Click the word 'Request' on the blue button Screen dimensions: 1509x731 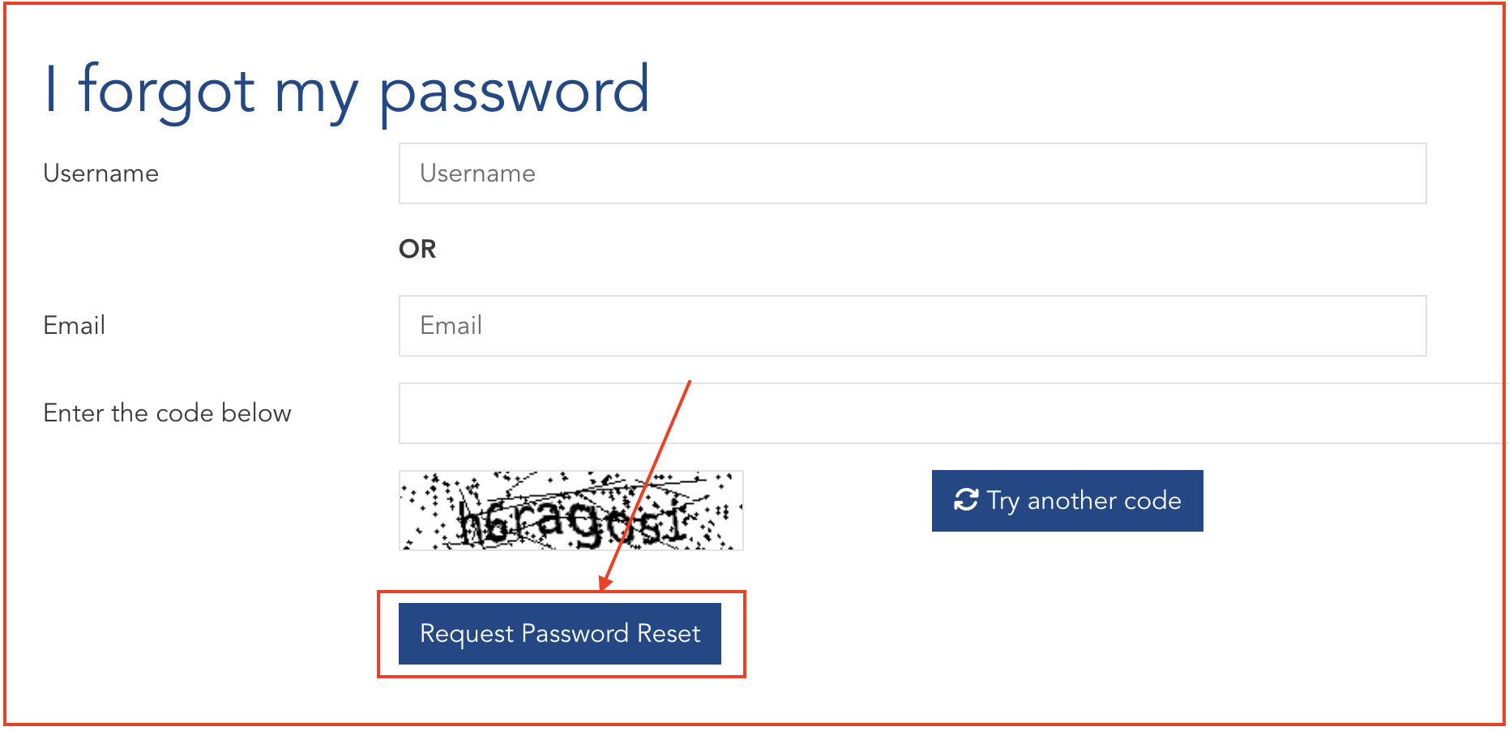pyautogui.click(x=467, y=634)
